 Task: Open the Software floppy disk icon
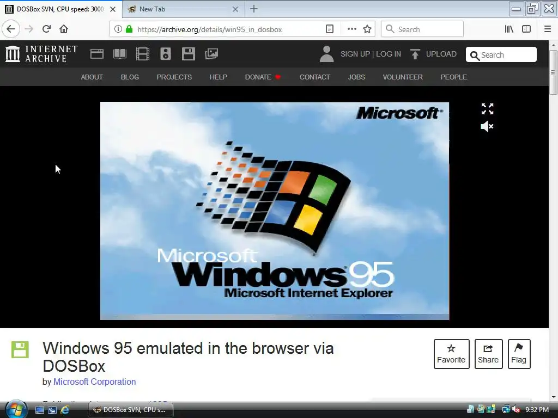[188, 54]
